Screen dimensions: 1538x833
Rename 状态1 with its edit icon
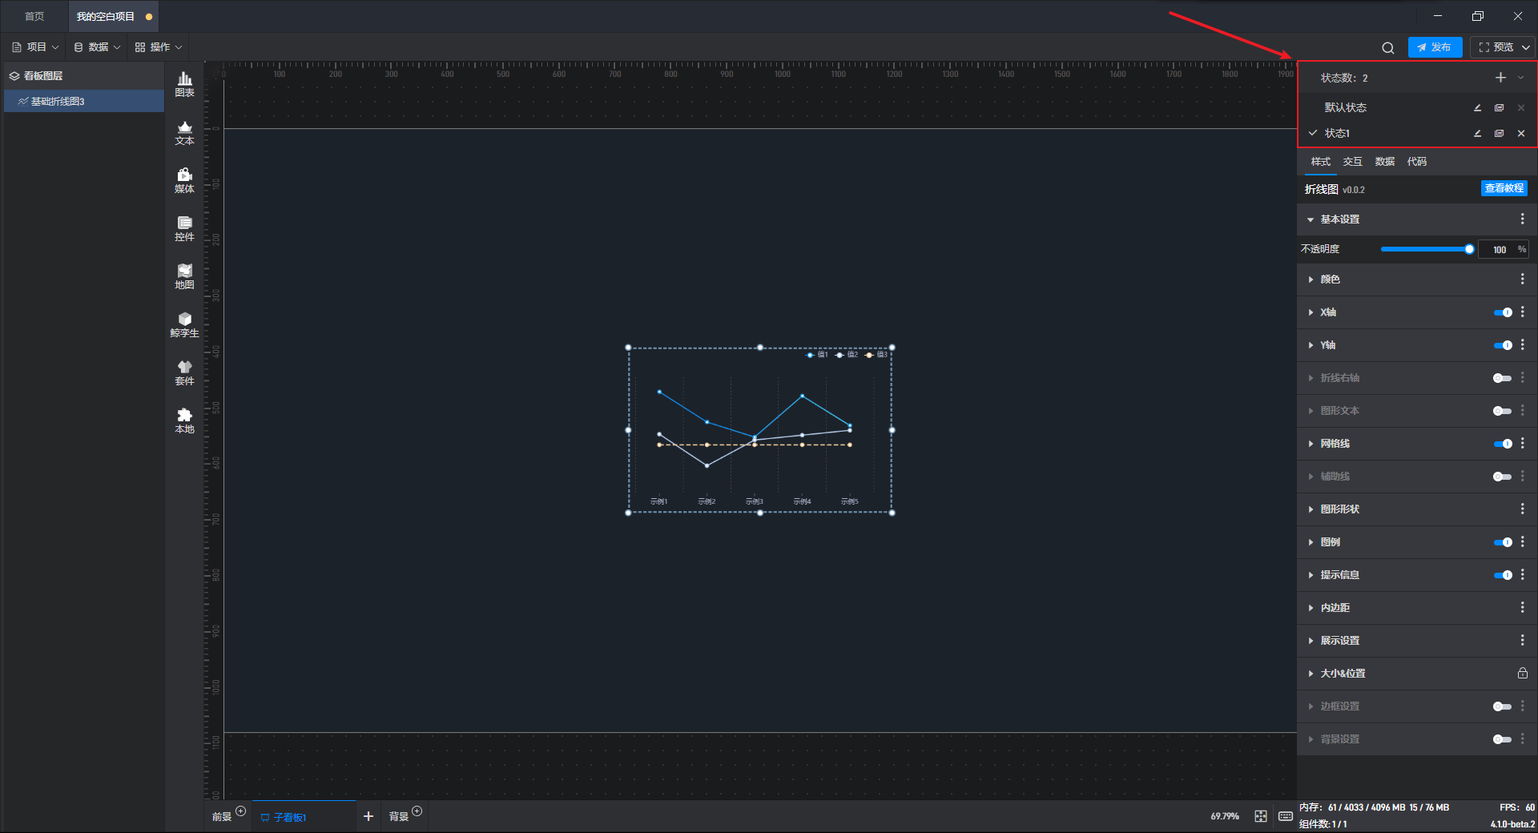[x=1478, y=133]
